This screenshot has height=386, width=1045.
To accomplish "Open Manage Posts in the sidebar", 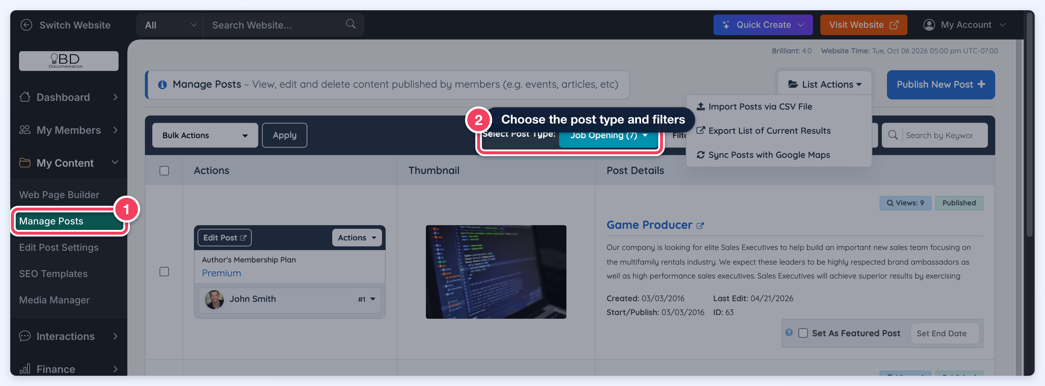I will [69, 221].
